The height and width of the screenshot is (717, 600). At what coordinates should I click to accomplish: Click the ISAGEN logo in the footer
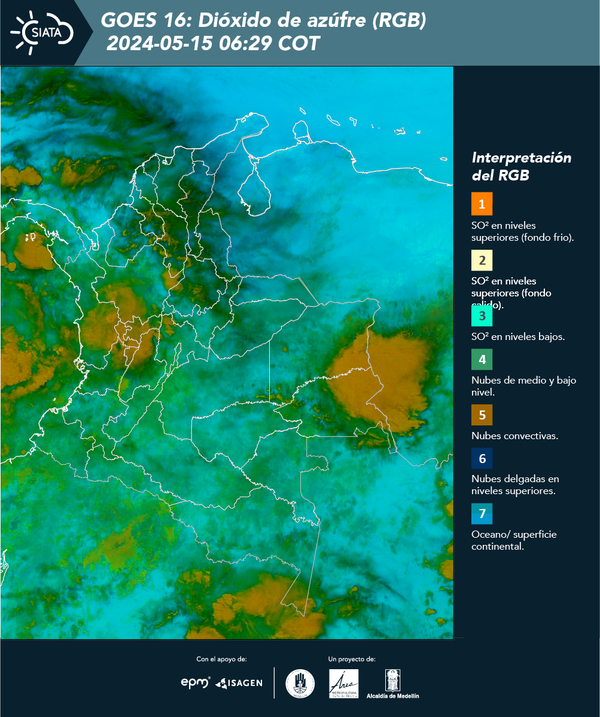[239, 683]
